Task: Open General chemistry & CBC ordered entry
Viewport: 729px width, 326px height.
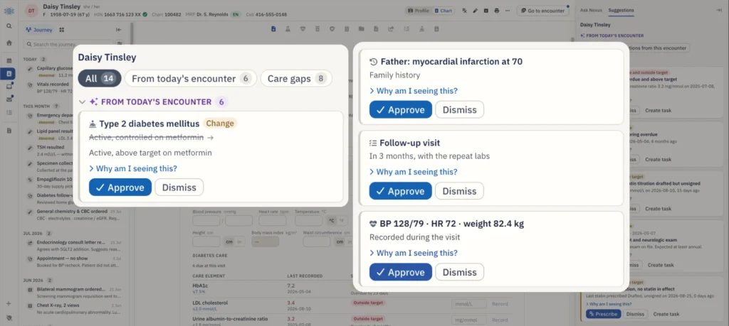Action: point(75,214)
